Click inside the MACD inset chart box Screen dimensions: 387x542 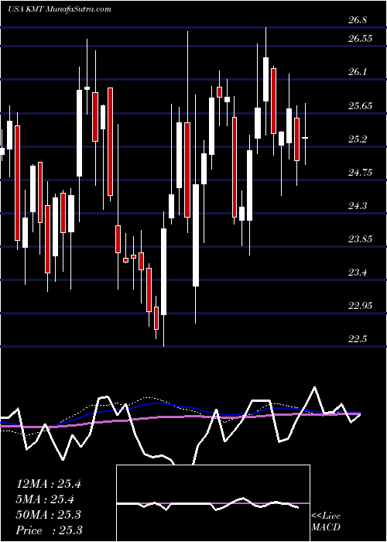click(x=213, y=503)
